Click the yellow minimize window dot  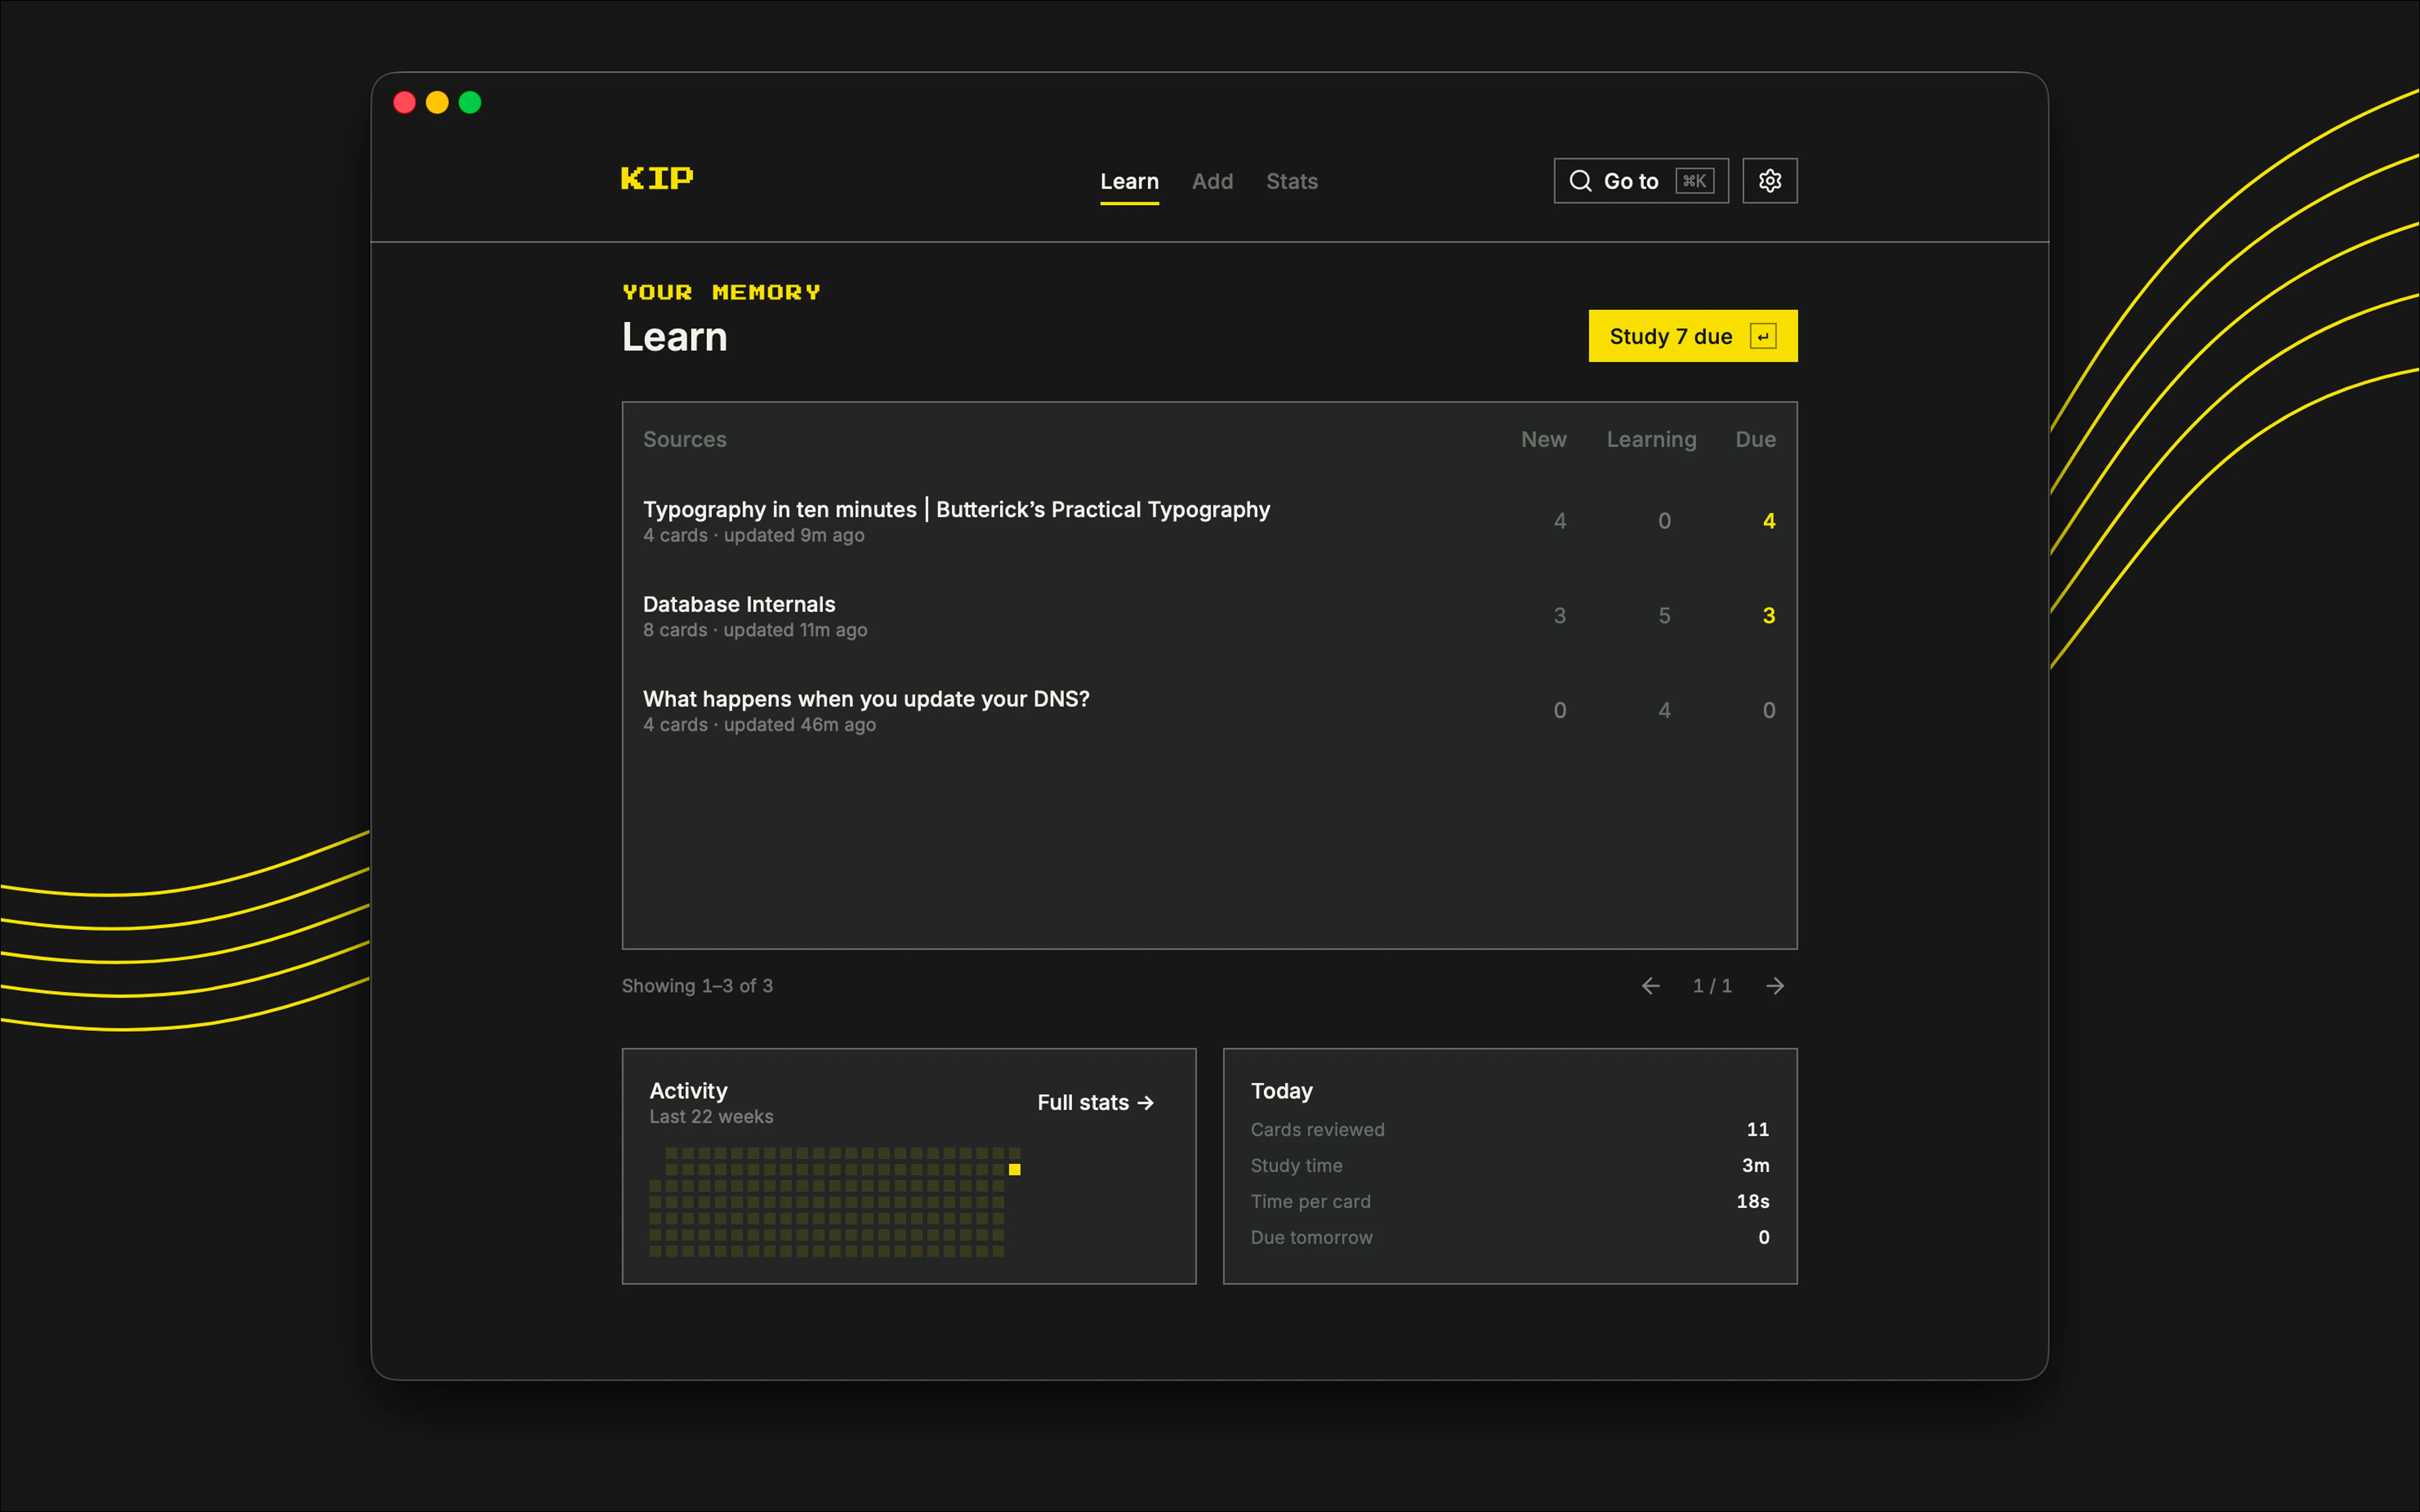pyautogui.click(x=437, y=103)
